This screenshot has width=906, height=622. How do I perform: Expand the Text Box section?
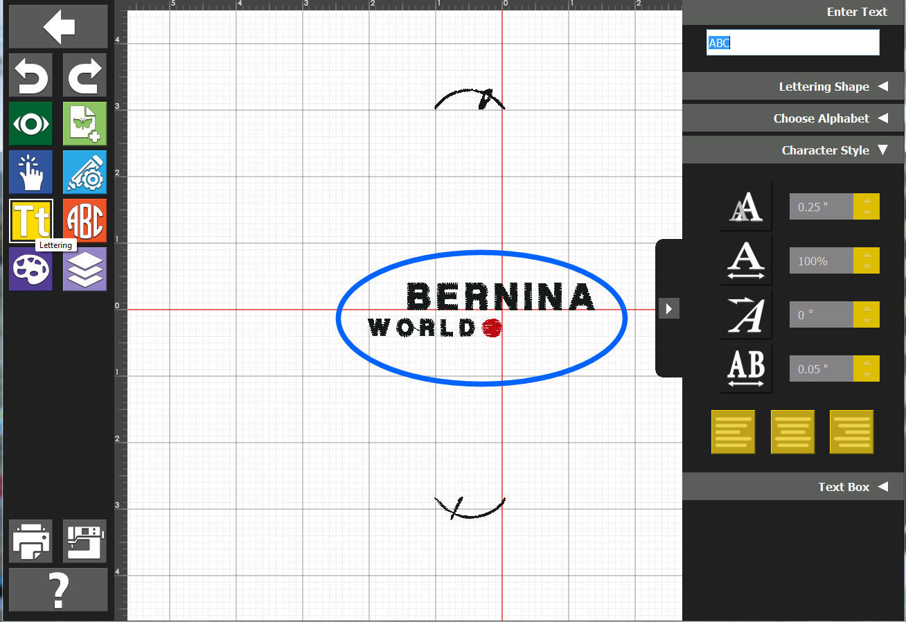(x=794, y=487)
